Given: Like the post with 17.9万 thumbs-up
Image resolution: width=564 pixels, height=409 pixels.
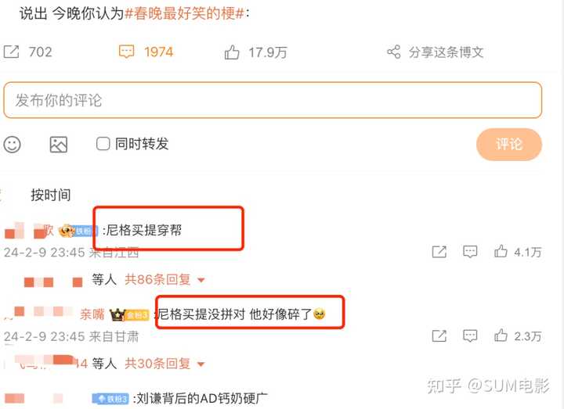Looking at the screenshot, I should 232,52.
